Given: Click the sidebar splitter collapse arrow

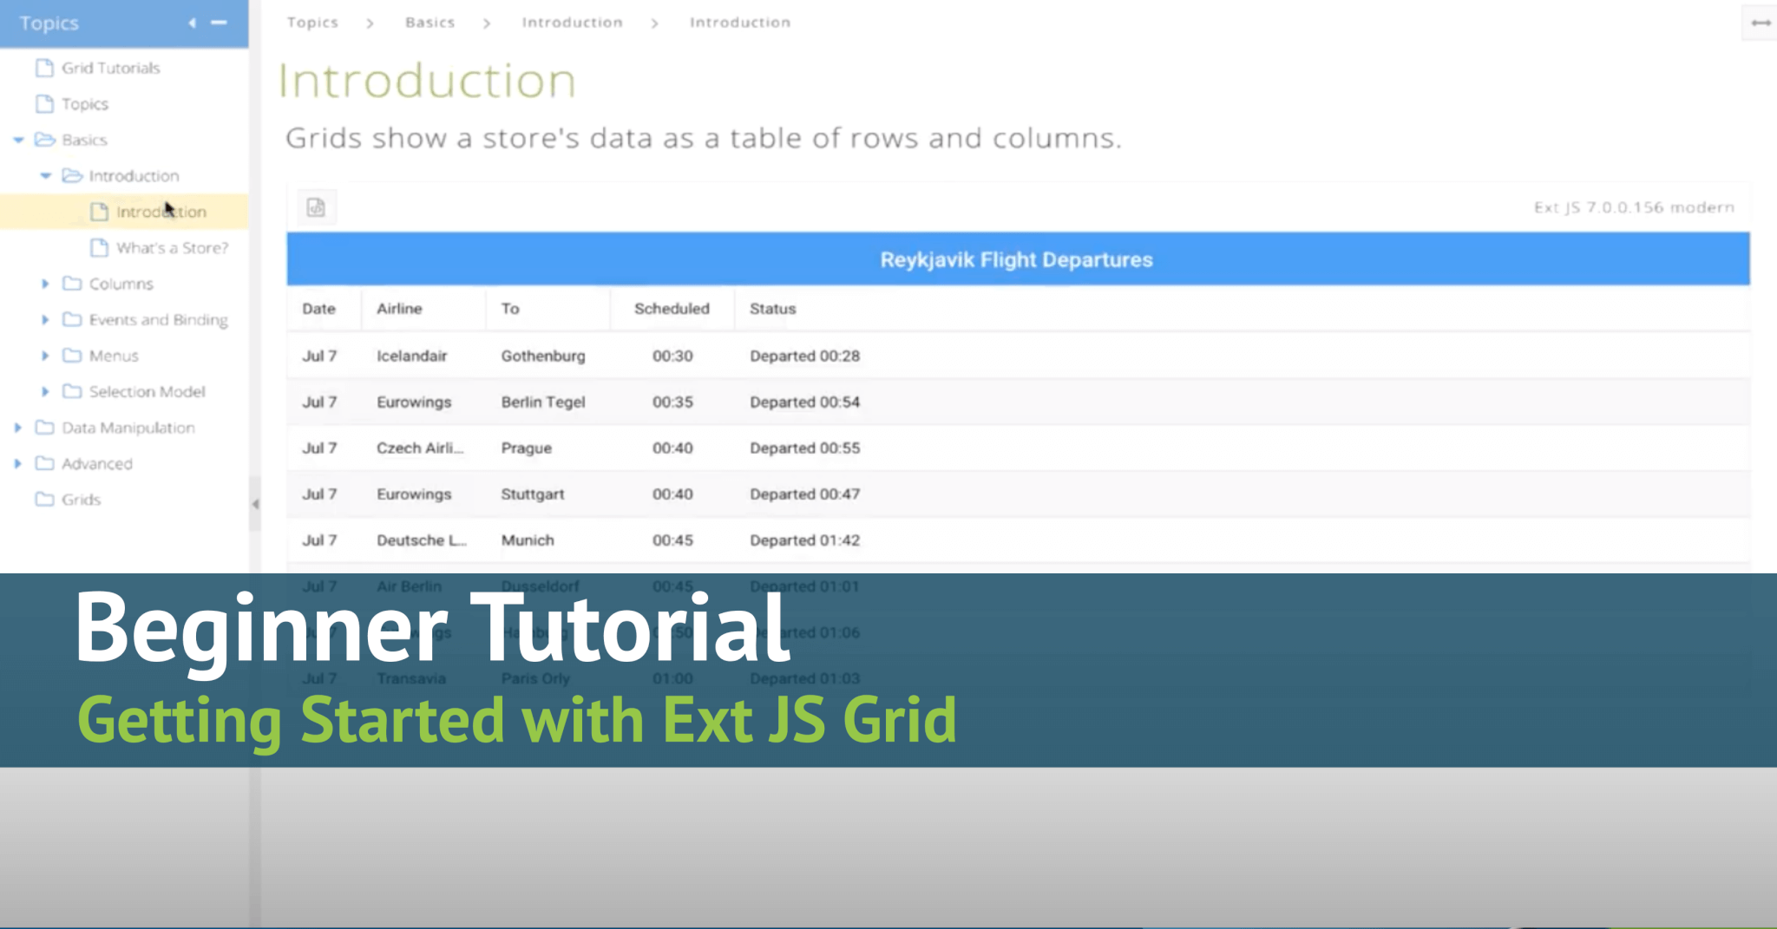Looking at the screenshot, I should 255,504.
